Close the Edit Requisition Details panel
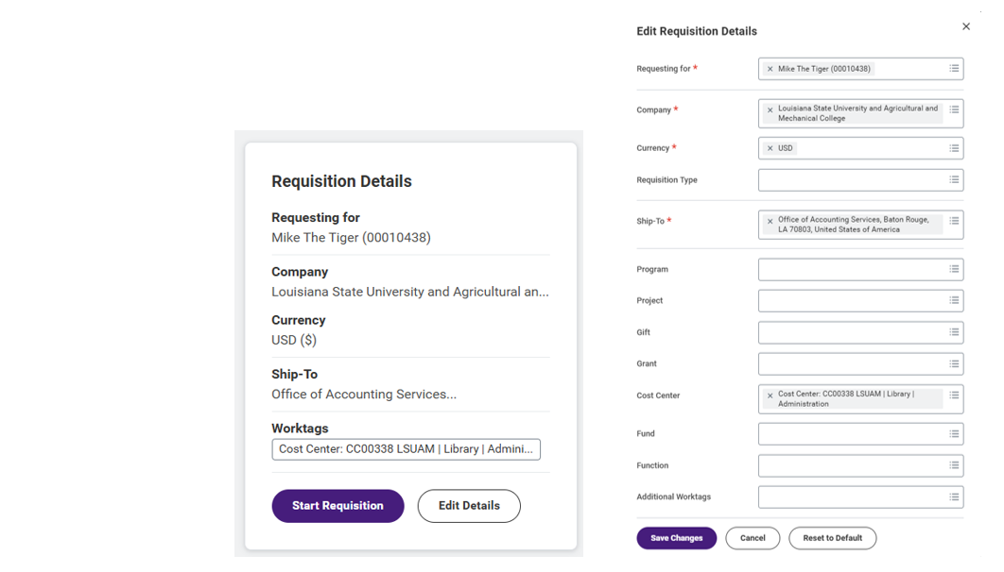The image size is (1004, 572). pos(966,26)
